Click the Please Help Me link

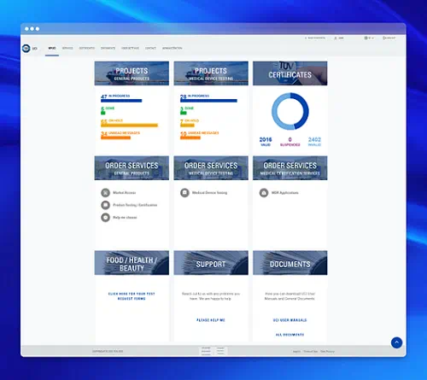(211, 320)
